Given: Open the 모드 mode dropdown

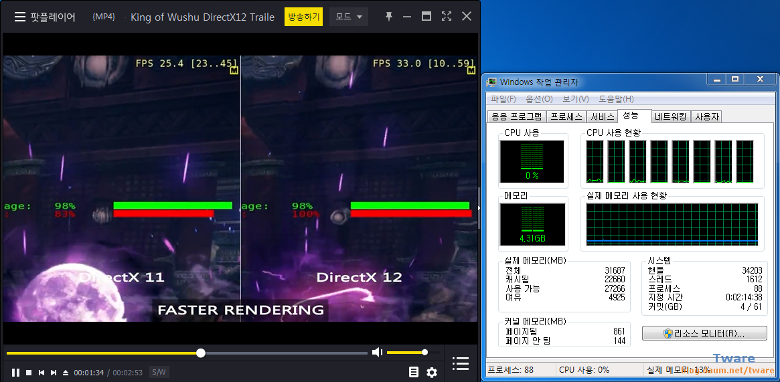Looking at the screenshot, I should point(349,17).
